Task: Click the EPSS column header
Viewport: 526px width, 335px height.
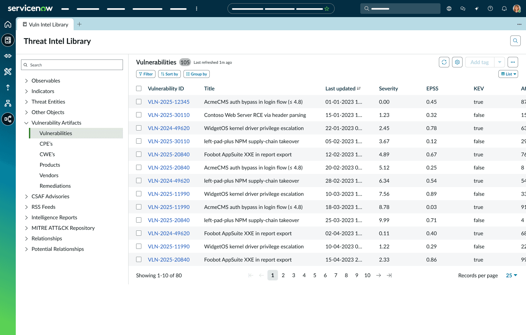Action: [x=432, y=88]
